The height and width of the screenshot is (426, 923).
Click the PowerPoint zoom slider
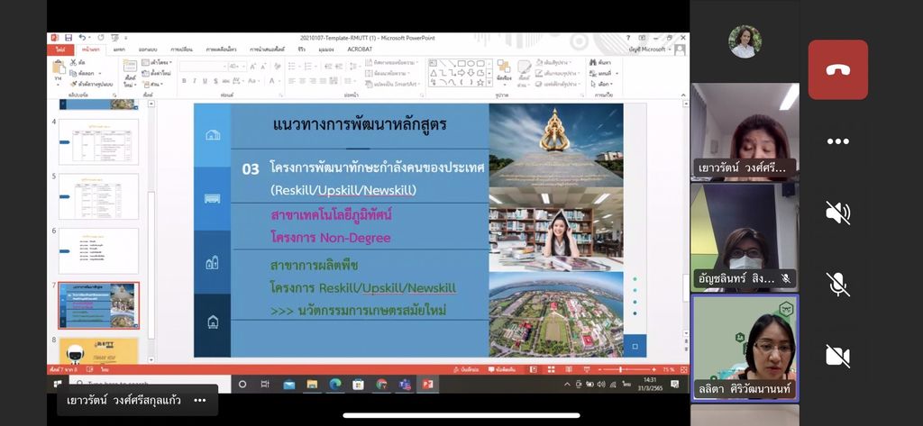pos(626,369)
